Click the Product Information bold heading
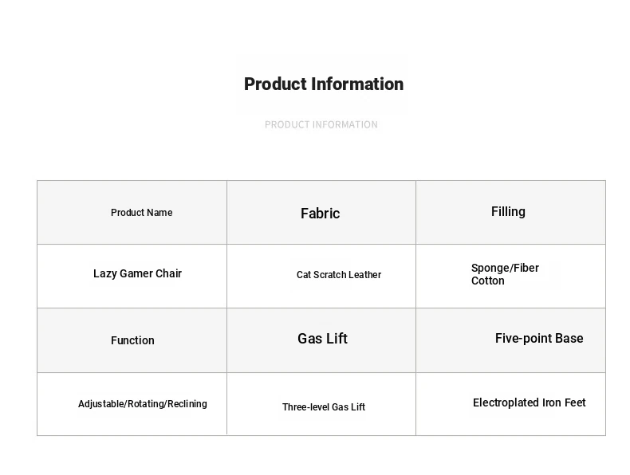 tap(324, 84)
